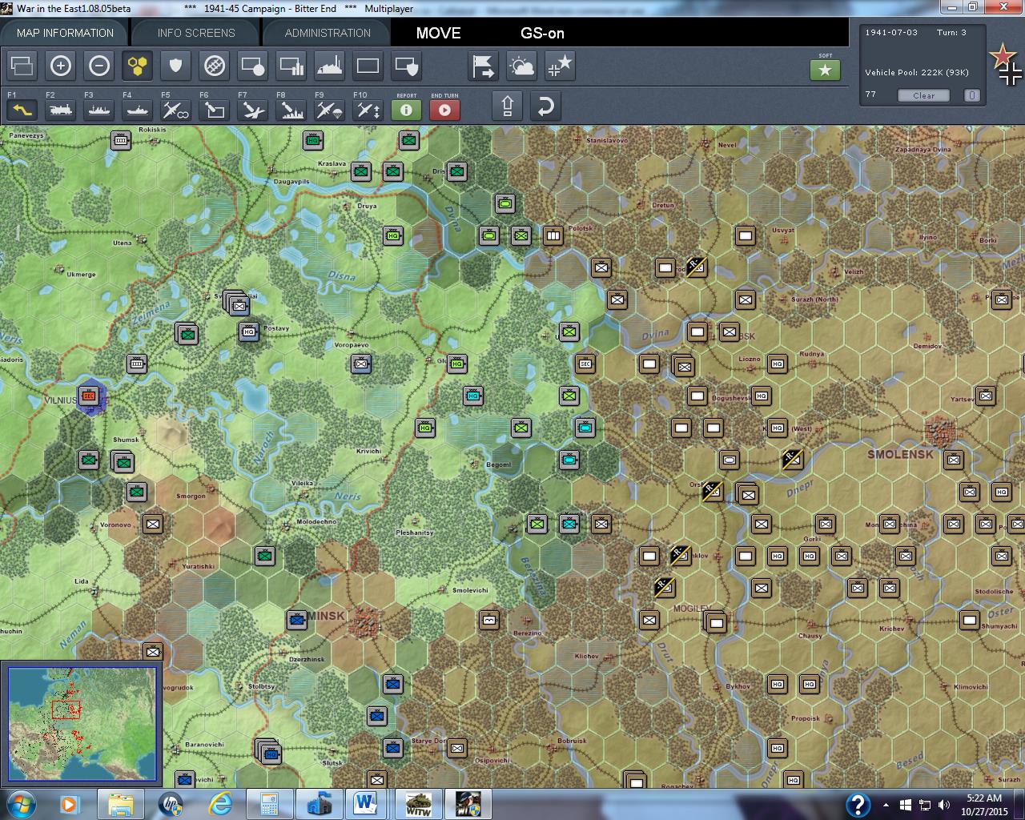Select the Vilnius SEC unit on purple hex

89,395
